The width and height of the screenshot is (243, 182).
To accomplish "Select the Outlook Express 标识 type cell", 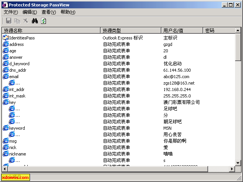I will pyautogui.click(x=122, y=38).
